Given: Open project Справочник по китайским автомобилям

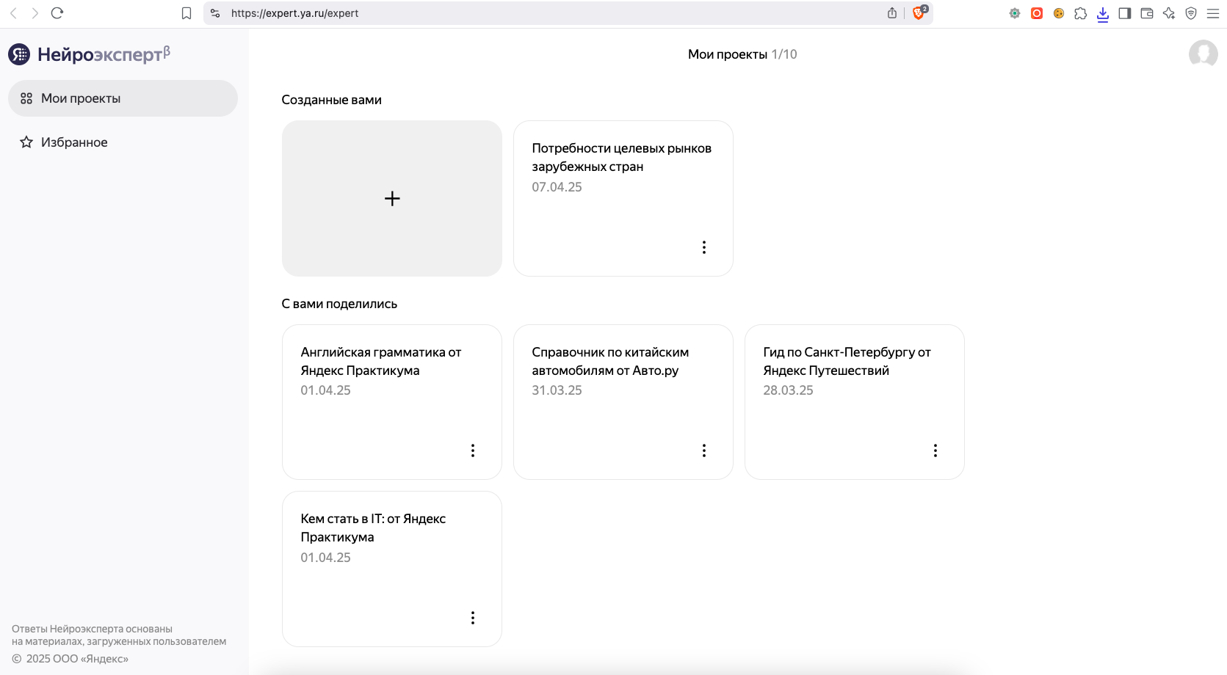Looking at the screenshot, I should (623, 402).
